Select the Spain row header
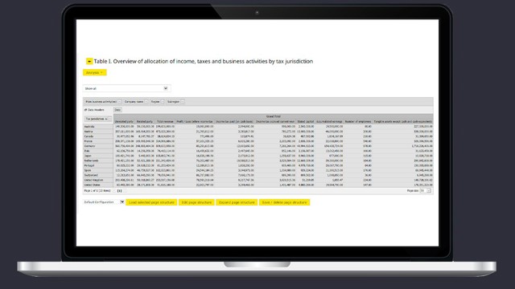Viewport: 515px width, 289px height. tap(98, 170)
